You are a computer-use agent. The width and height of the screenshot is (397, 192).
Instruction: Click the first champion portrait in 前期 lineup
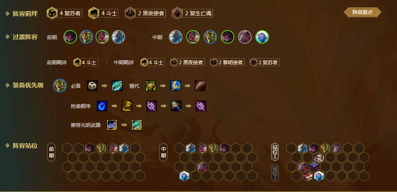70,37
